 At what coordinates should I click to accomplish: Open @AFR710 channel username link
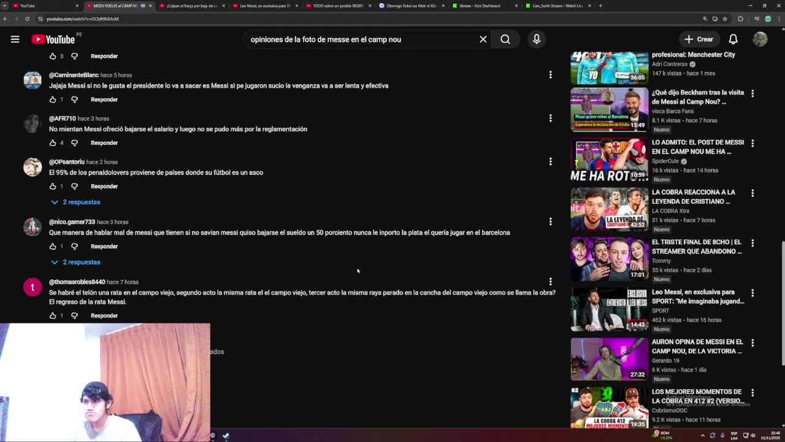pos(63,118)
